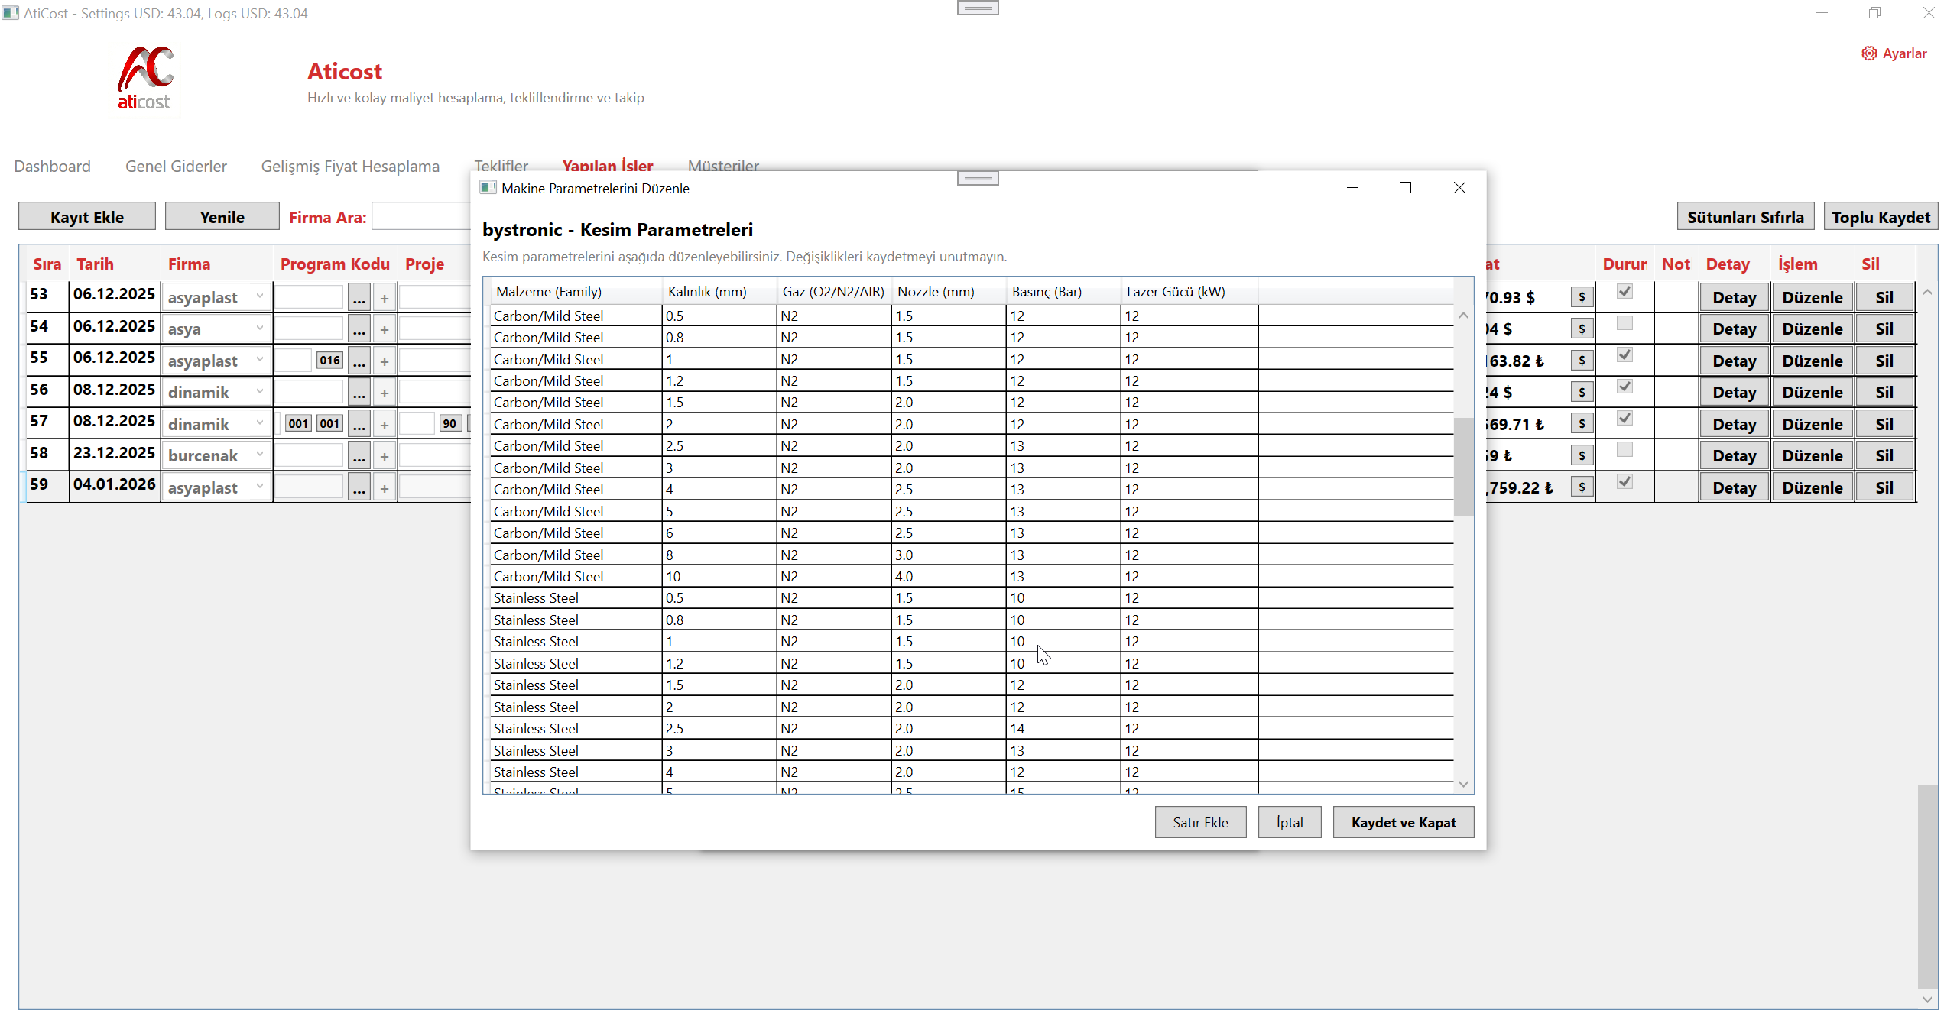Toggle the Durum checkbox for row 54
This screenshot has width=1957, height=1023.
[1624, 323]
